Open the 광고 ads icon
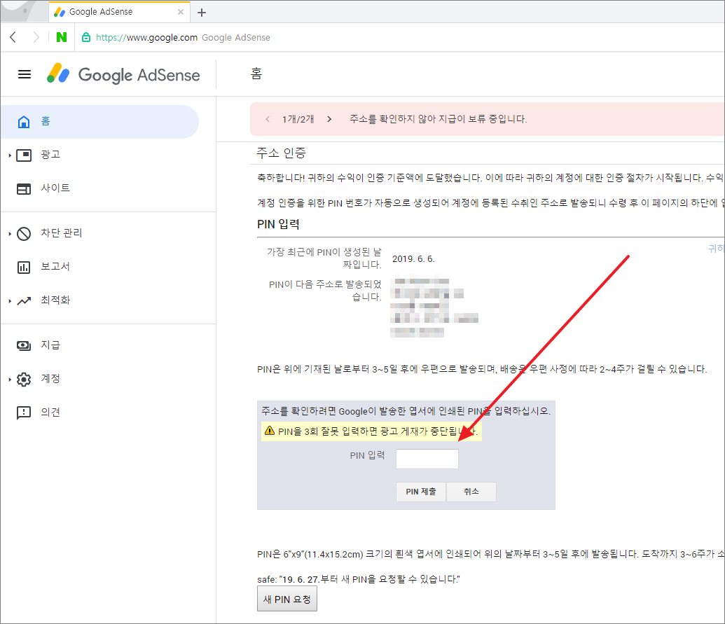The height and width of the screenshot is (624, 725). [x=24, y=155]
